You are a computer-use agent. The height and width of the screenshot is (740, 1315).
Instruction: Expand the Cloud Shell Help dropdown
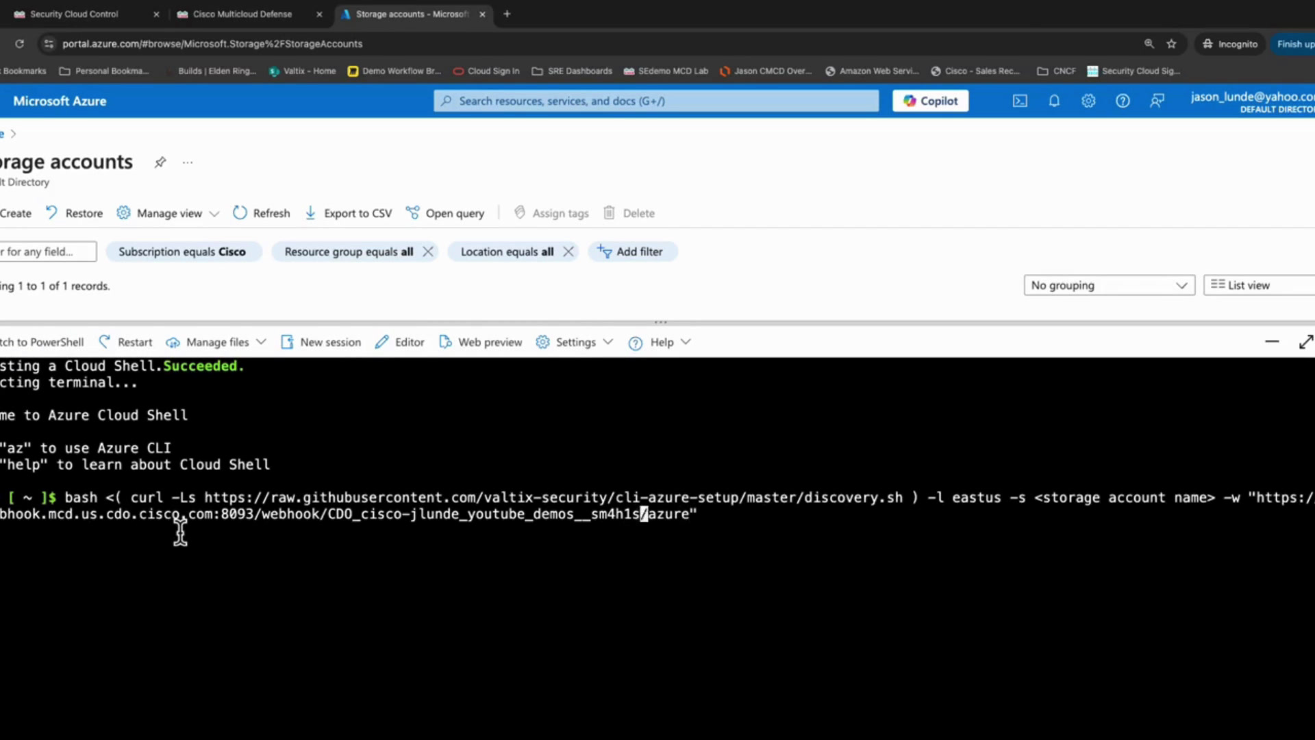[x=660, y=342]
